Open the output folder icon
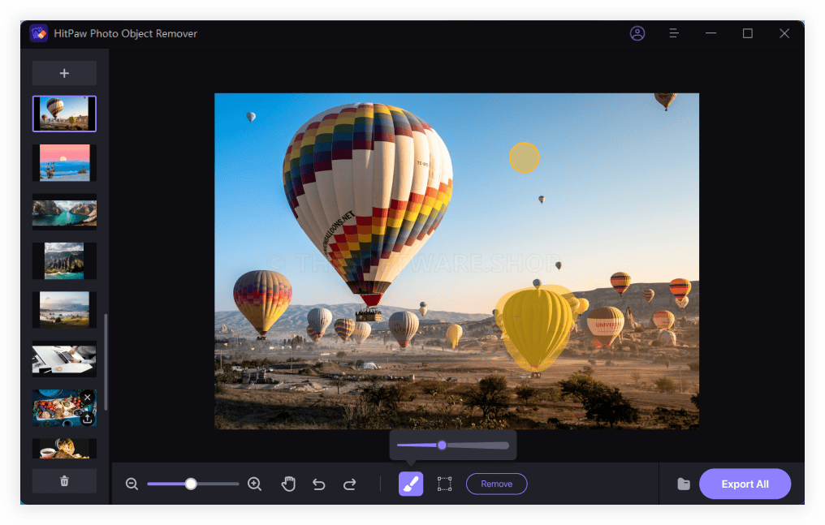Screen dimensions: 825x525 (684, 484)
